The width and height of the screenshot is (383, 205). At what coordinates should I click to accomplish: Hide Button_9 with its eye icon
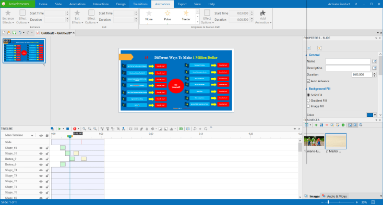click(x=41, y=159)
